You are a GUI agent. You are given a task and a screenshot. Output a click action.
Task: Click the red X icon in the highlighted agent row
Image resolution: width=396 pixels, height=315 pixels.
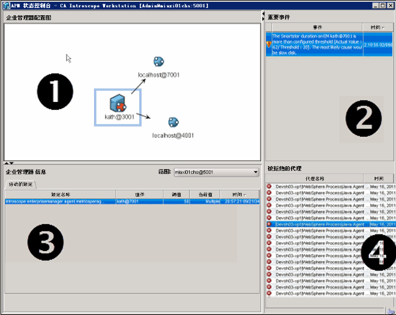[x=269, y=224]
